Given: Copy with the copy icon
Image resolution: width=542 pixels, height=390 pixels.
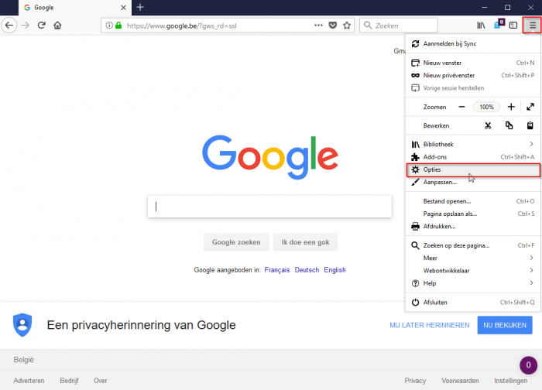Looking at the screenshot, I should tap(509, 125).
